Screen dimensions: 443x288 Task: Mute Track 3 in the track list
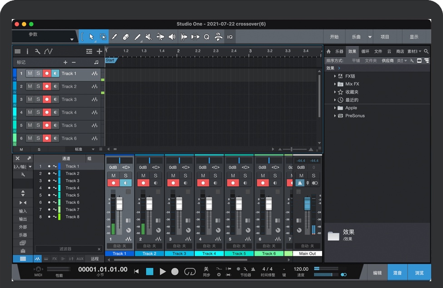coord(30,99)
